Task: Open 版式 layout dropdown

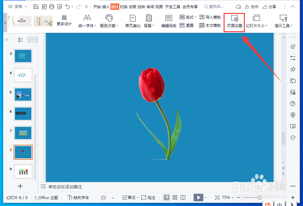Action: coord(188,17)
